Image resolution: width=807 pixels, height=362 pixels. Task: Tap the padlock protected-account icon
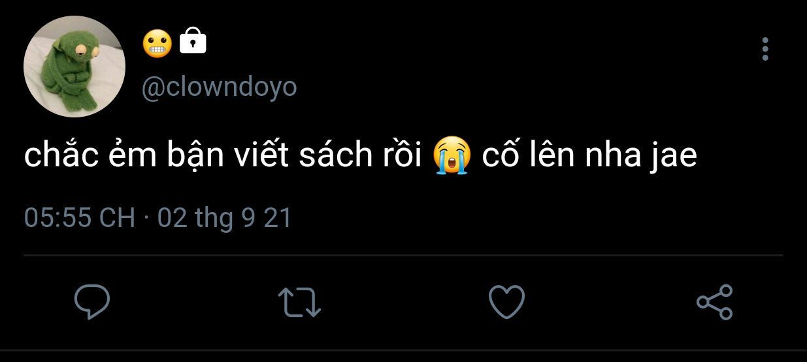coord(192,41)
